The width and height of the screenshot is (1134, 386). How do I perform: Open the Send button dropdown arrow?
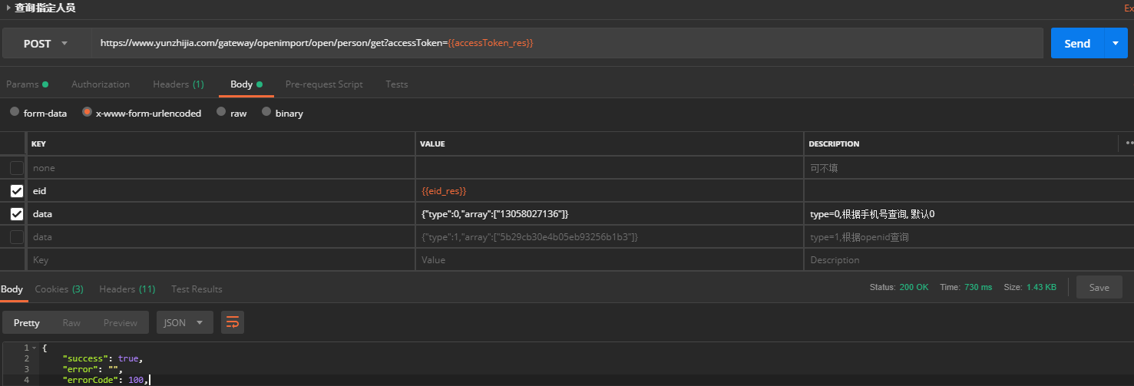1116,44
